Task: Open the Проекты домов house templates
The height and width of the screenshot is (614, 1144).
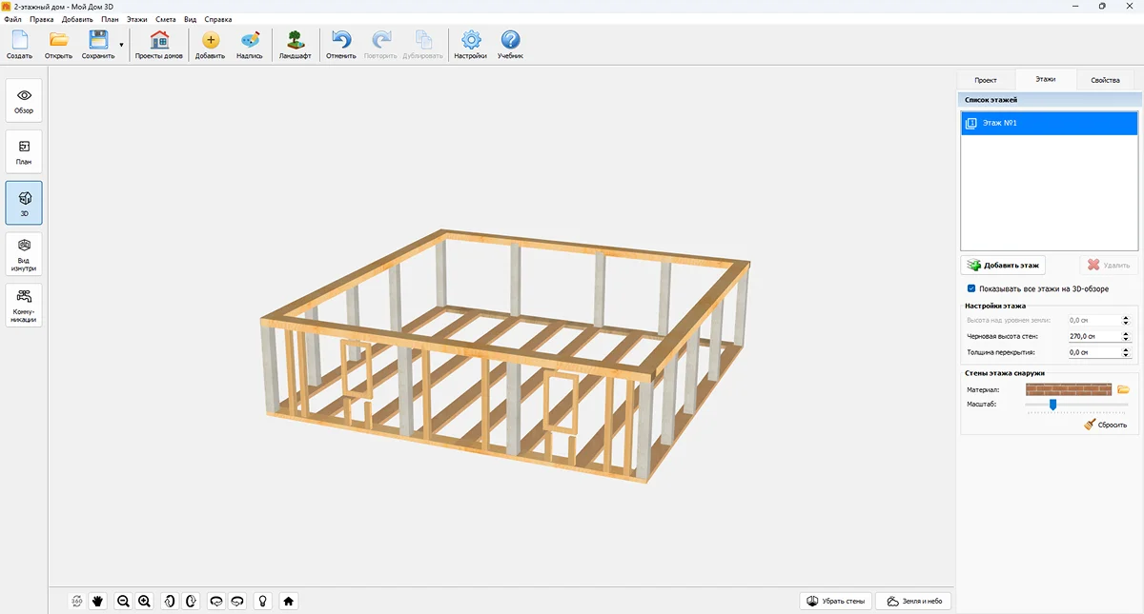Action: point(159,45)
